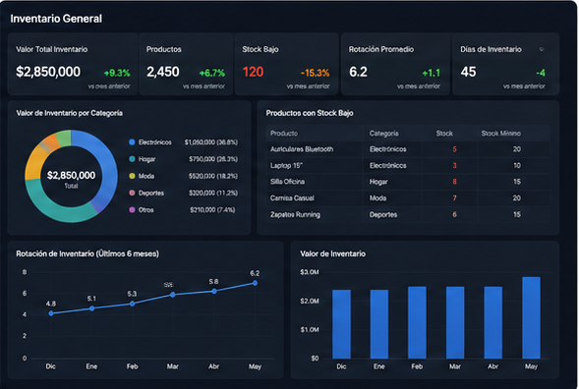Screen dimensions: 579x389
Task: Click the teal Hogar legend dot
Action: [x=132, y=159]
